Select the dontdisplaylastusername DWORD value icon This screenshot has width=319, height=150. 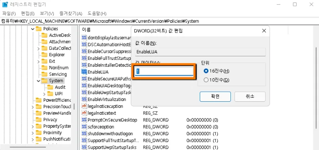[84, 37]
